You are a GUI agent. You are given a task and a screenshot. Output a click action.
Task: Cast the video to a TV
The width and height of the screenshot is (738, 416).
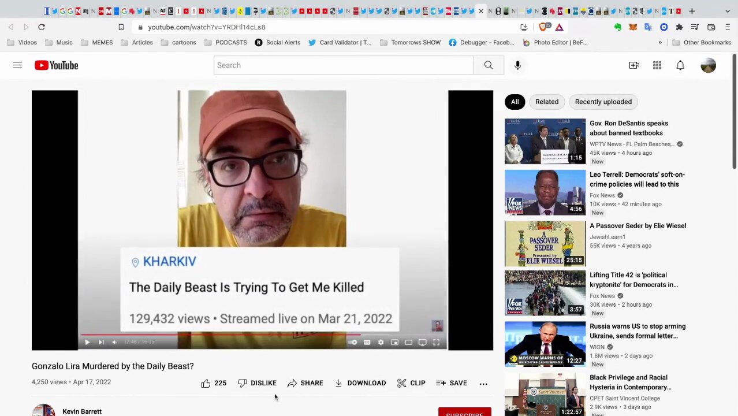coord(422,343)
